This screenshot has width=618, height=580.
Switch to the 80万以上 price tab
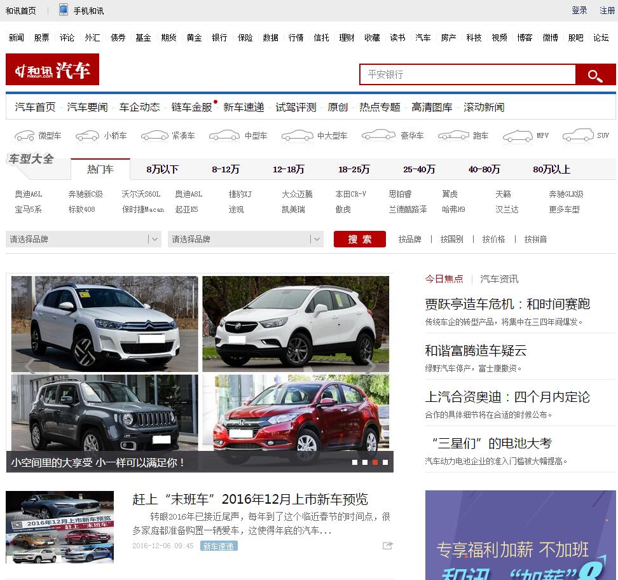pyautogui.click(x=551, y=170)
